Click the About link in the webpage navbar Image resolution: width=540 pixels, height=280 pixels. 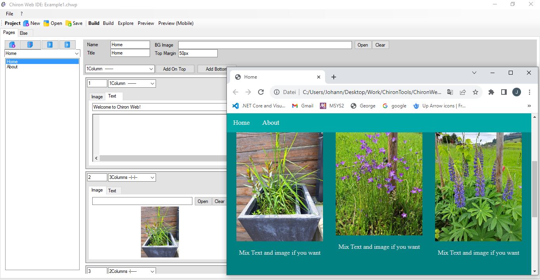(271, 123)
